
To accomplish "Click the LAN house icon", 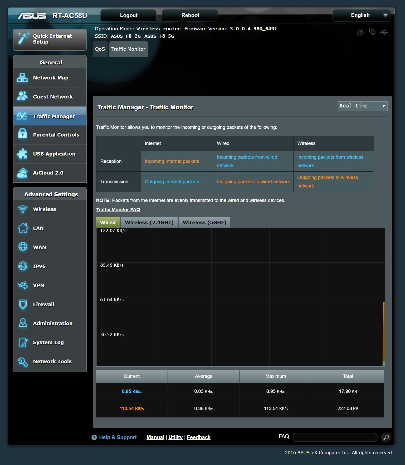I will 23,228.
